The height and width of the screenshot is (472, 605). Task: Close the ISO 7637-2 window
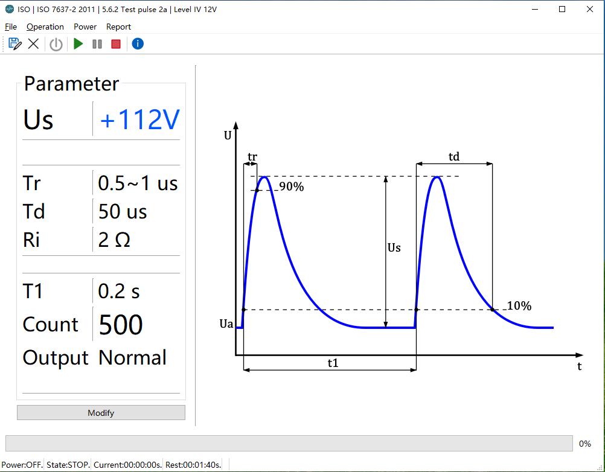tap(590, 9)
